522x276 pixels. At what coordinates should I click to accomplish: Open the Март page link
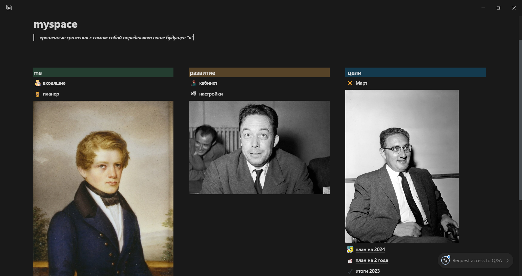pyautogui.click(x=361, y=83)
